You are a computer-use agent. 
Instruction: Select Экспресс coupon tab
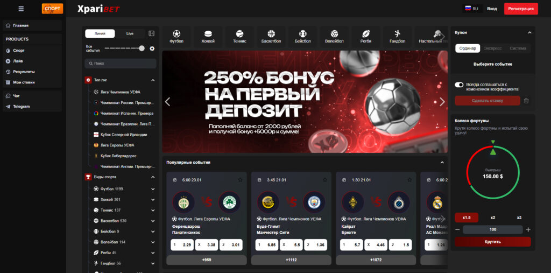(493, 48)
